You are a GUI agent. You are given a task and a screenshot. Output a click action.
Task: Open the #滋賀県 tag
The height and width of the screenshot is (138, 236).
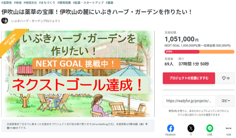[x=7, y=3]
